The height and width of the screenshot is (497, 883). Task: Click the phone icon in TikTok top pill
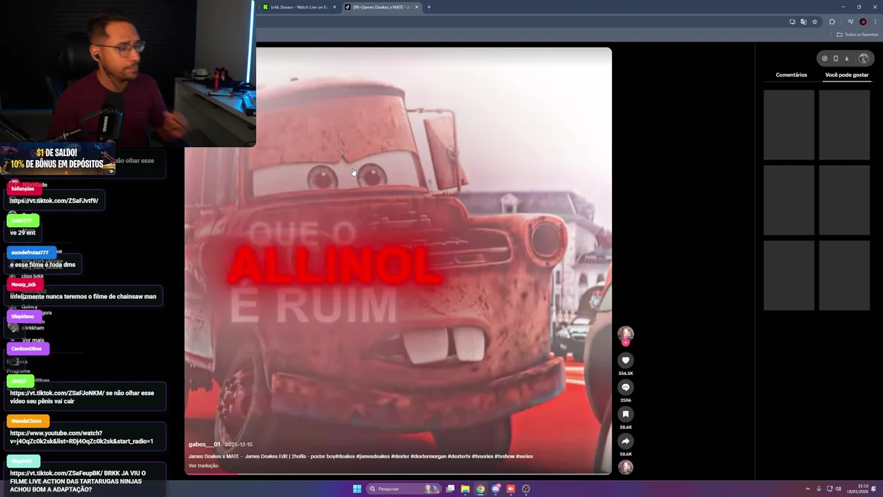(x=835, y=59)
